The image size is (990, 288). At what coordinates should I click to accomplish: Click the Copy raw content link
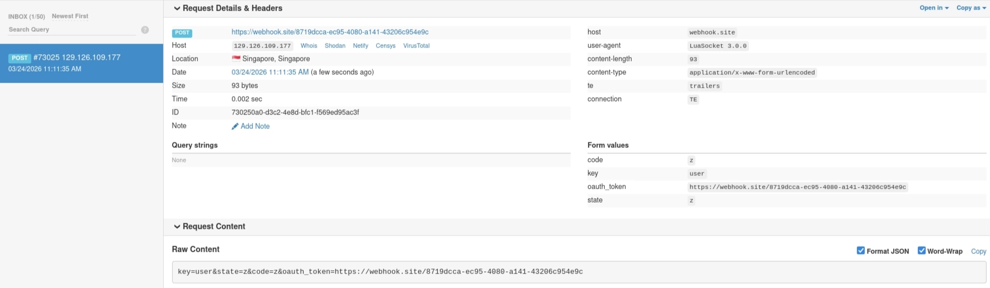click(x=978, y=251)
